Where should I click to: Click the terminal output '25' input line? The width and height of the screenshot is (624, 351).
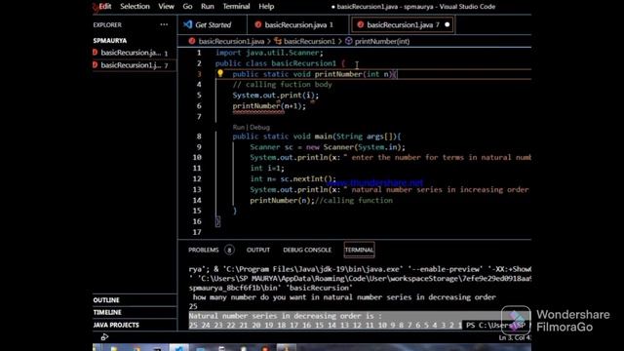(193, 306)
